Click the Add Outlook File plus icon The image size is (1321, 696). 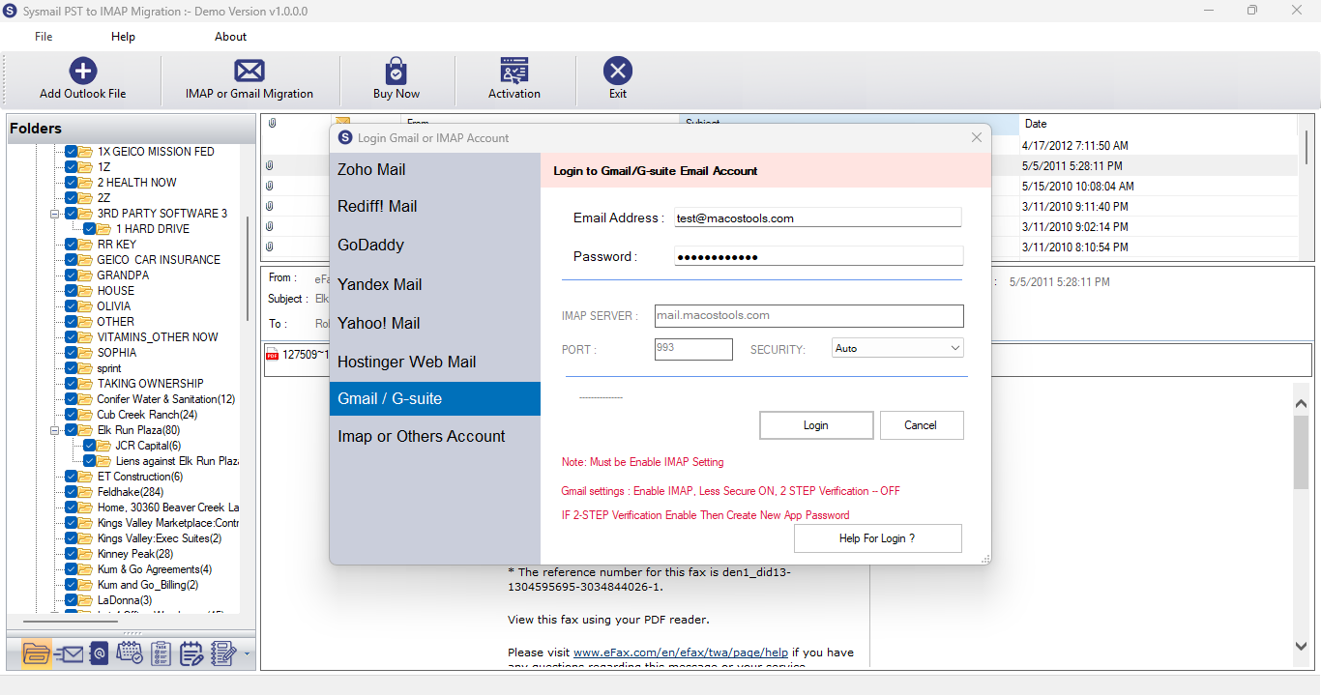coord(83,71)
